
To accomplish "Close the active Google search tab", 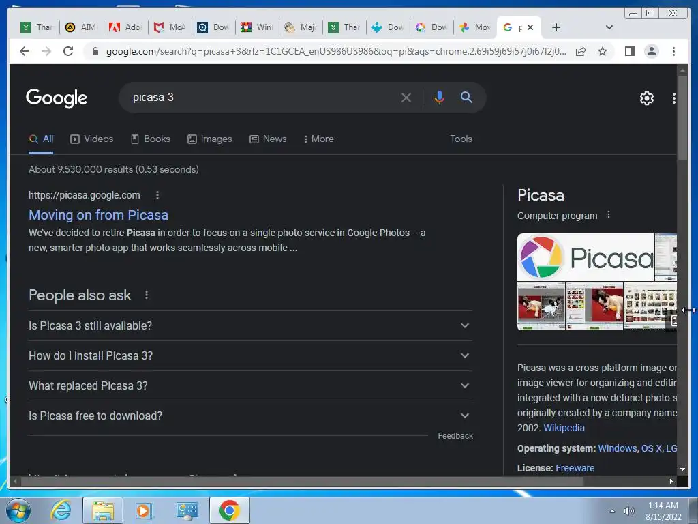I will [x=530, y=27].
